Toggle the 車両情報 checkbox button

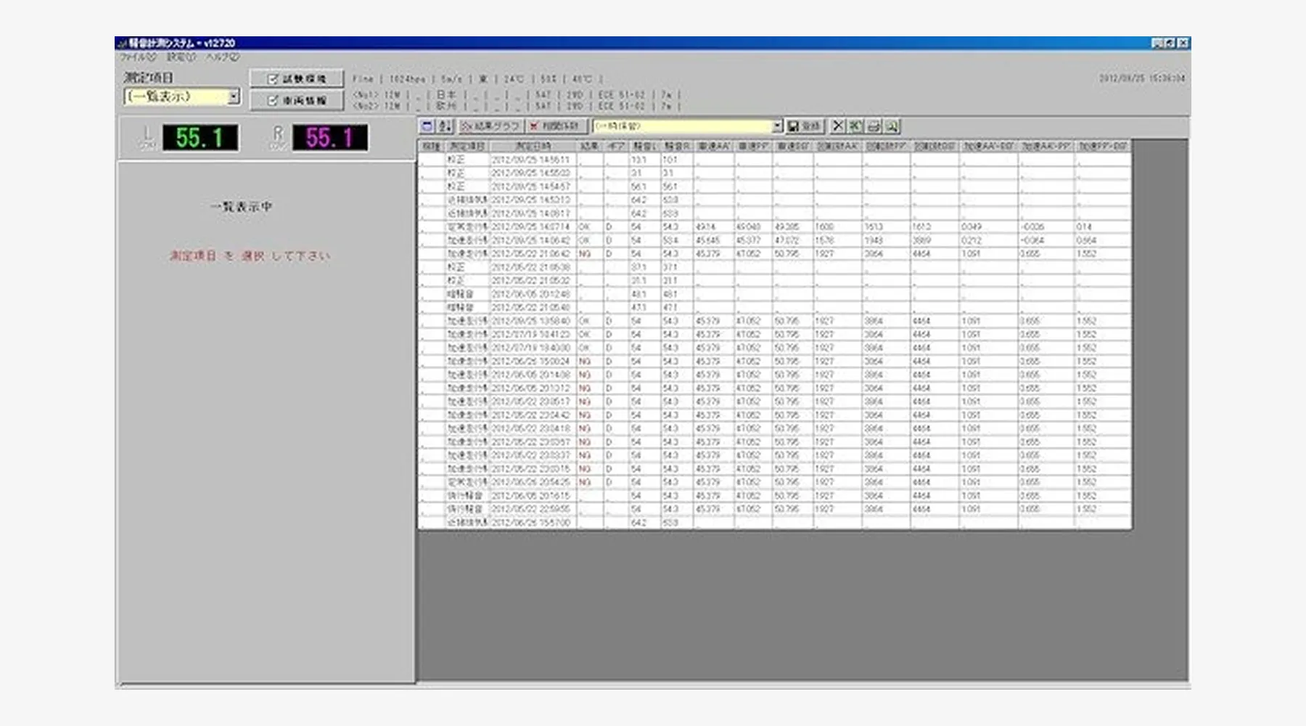(297, 100)
